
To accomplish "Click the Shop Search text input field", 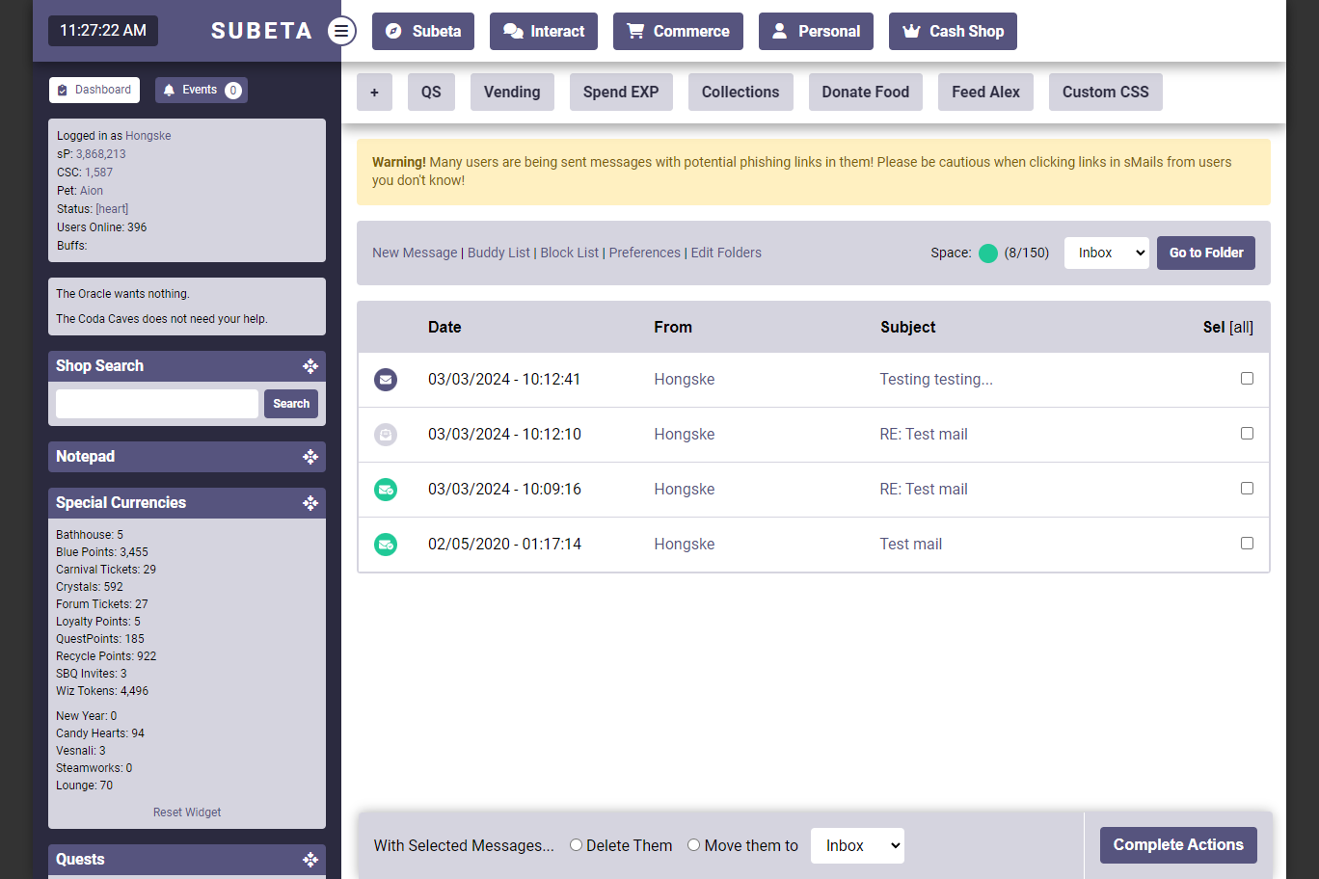I will pyautogui.click(x=157, y=404).
